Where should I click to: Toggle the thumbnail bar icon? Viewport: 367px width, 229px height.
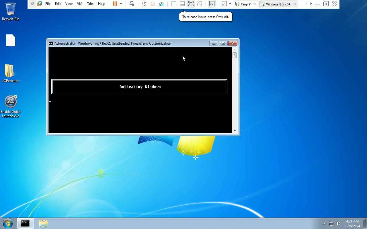pyautogui.click(x=182, y=4)
